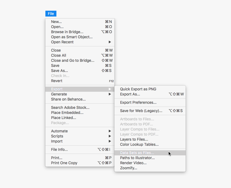The image size is (231, 188).
Task: Open the File menu
Action: click(x=51, y=13)
